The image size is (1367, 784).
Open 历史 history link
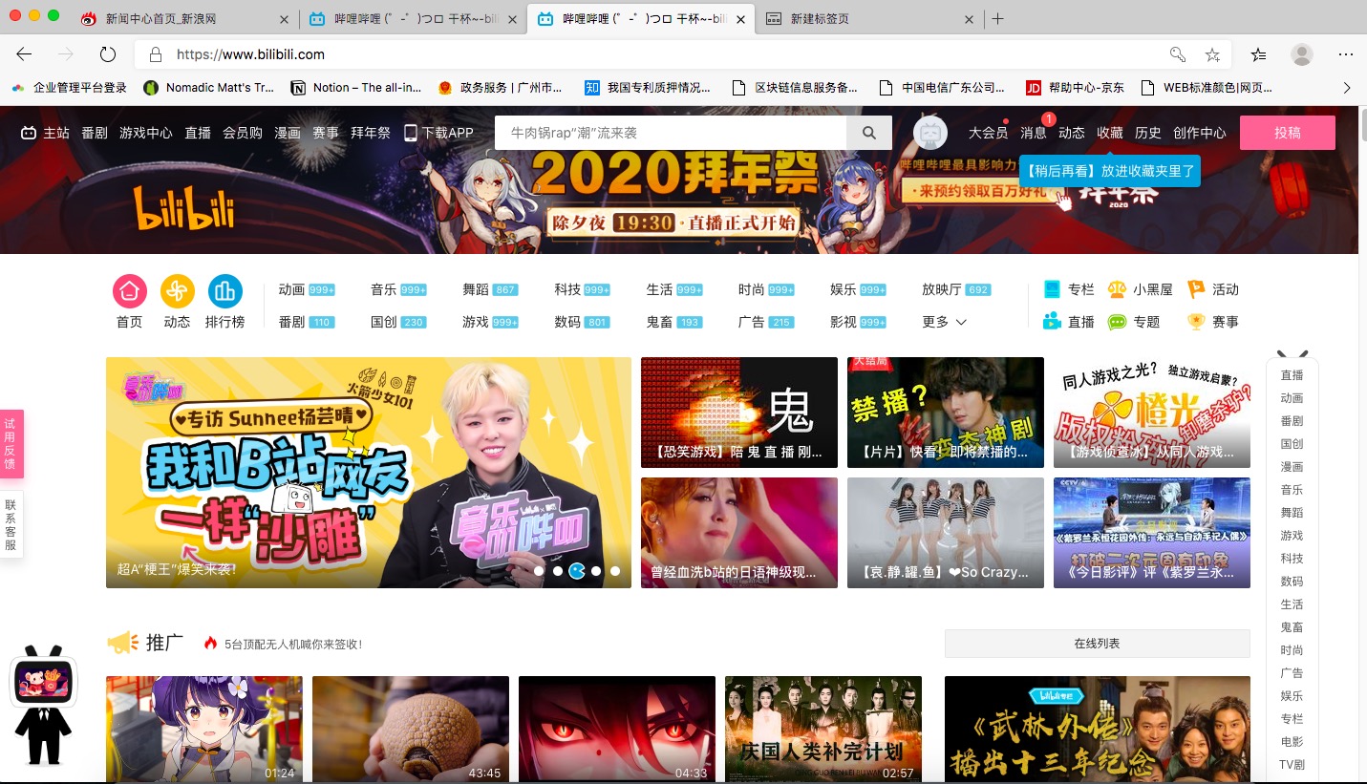[1148, 133]
